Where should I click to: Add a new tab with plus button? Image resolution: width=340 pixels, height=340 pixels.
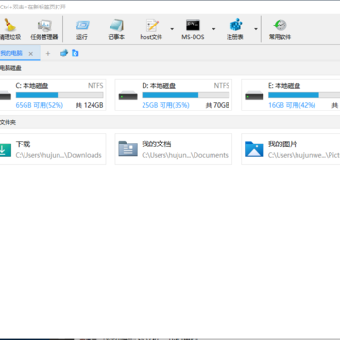point(48,54)
